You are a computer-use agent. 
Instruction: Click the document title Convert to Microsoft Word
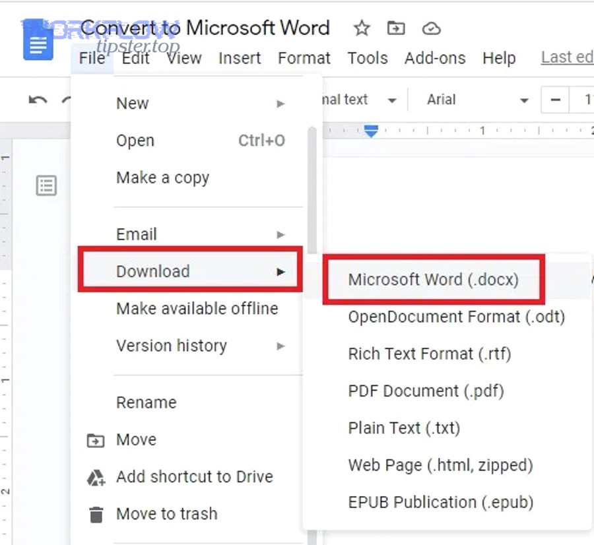(205, 28)
